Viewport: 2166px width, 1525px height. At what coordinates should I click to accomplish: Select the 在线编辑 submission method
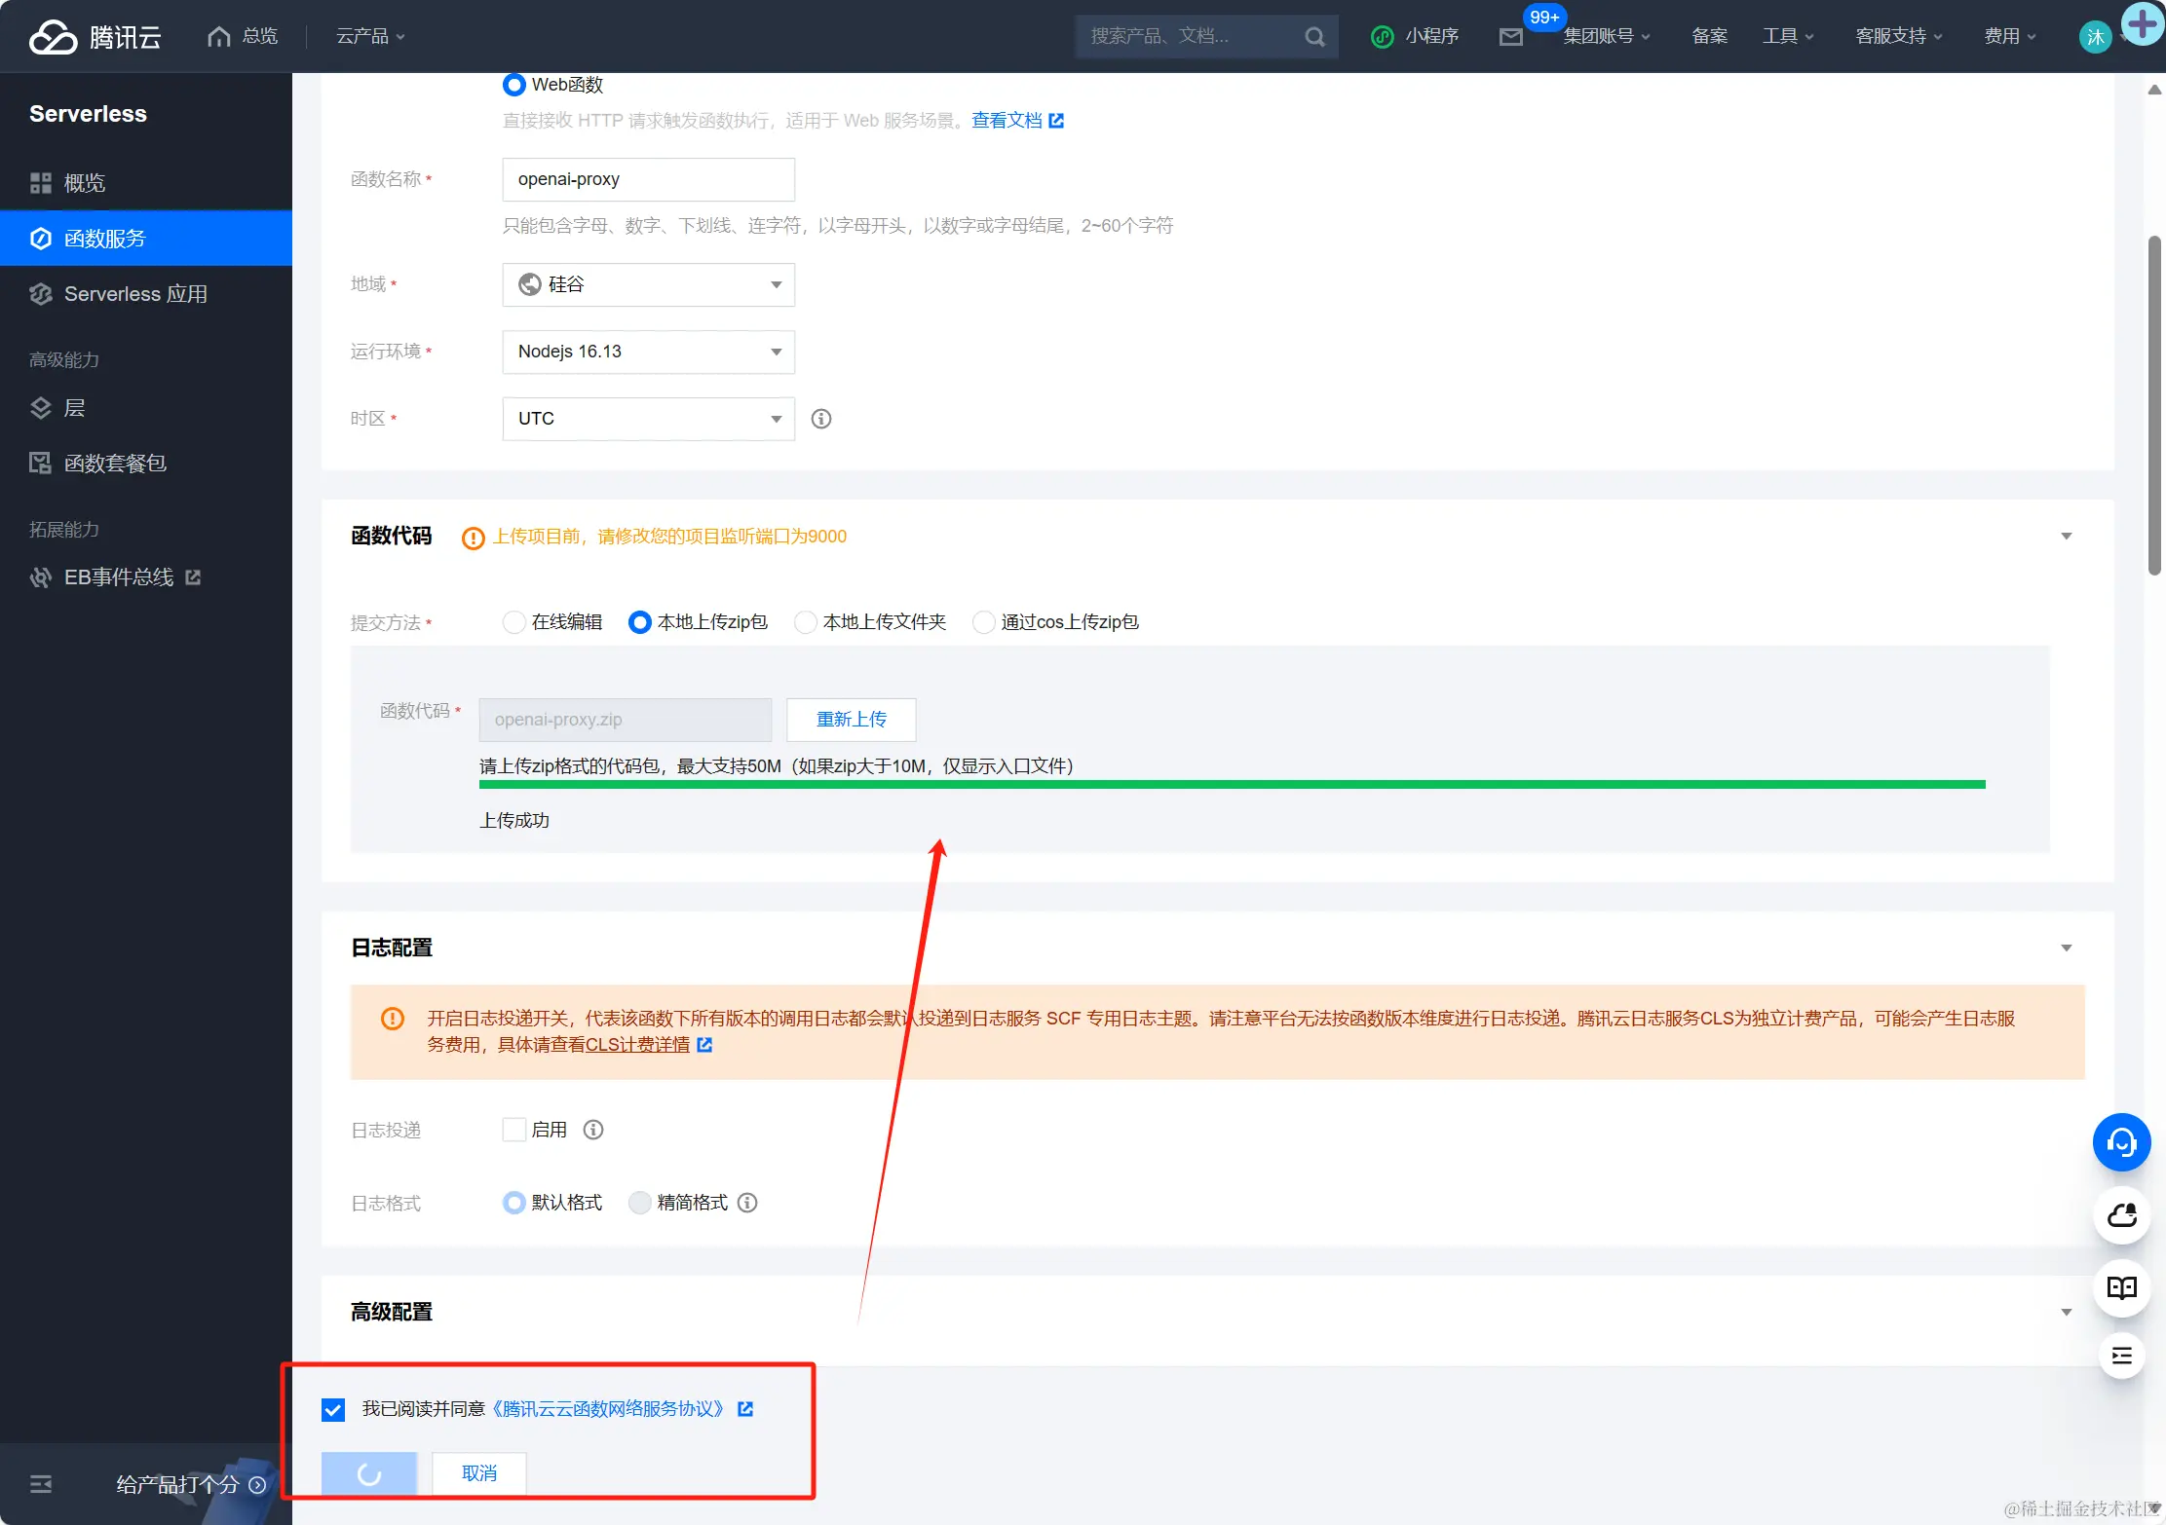pos(514,621)
